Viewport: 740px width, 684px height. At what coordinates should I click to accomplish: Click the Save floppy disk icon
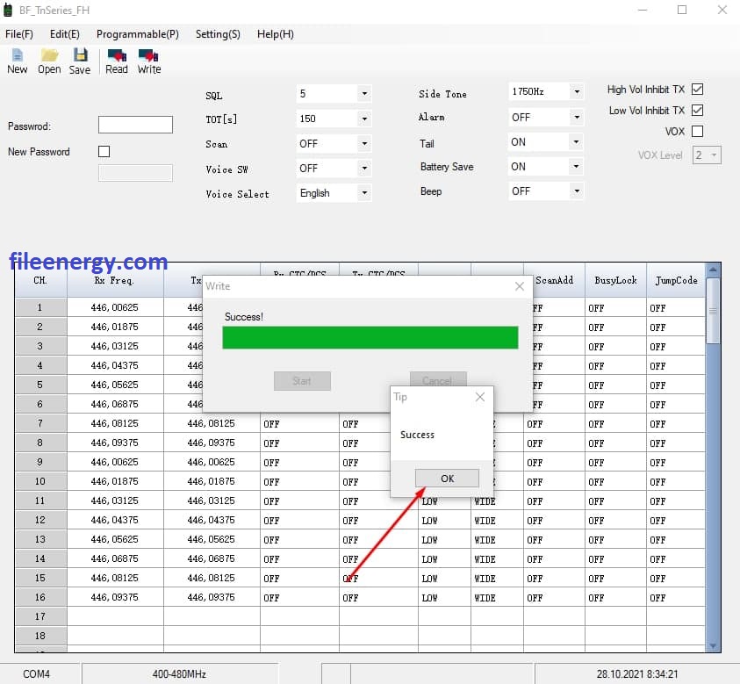point(80,61)
